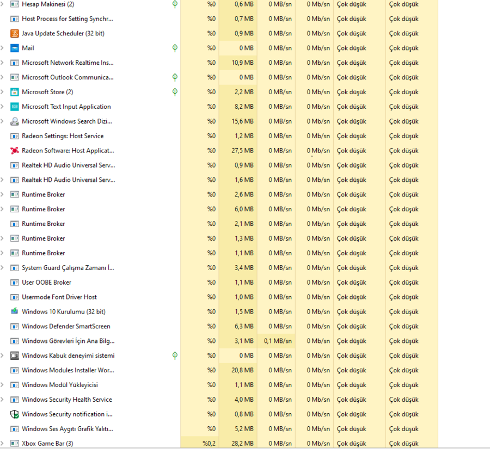490x454 pixels.
Task: Click the green leaf status icon for Mail
Action: (175, 48)
